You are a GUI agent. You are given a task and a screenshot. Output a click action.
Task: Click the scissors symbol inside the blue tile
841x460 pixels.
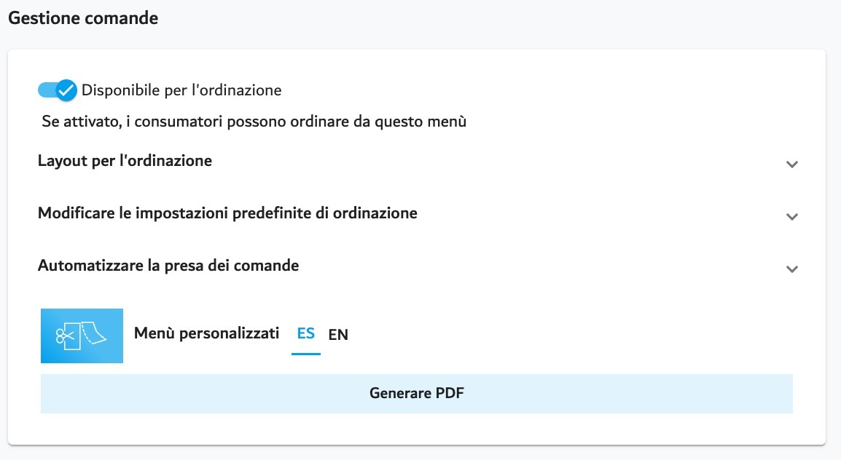coord(65,337)
